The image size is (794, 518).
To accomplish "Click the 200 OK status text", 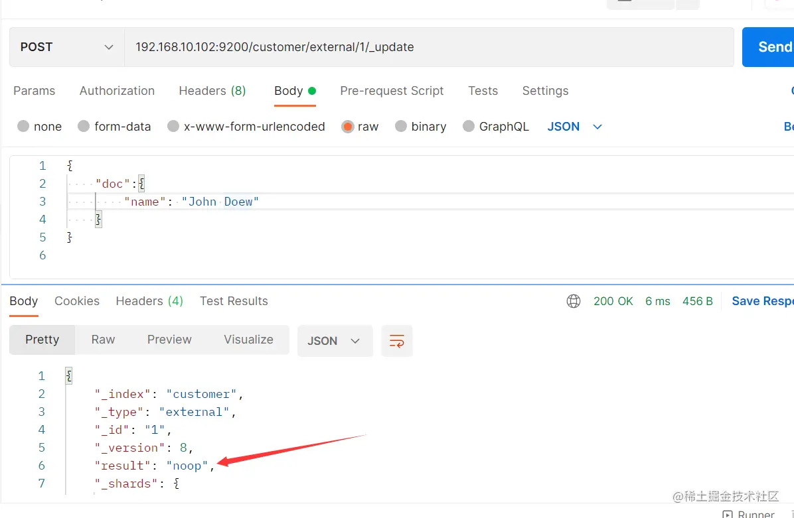I will [613, 302].
